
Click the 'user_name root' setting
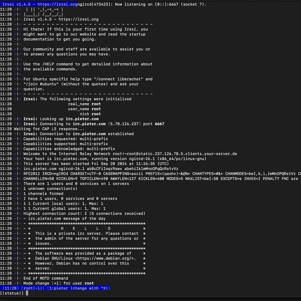pyautogui.click(x=84, y=109)
